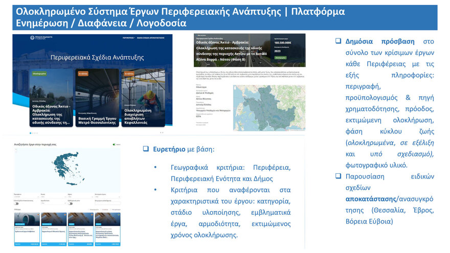This screenshot has width=450, height=253.
Task: Toggle the green map switch on search page
Action: pyautogui.click(x=114, y=145)
